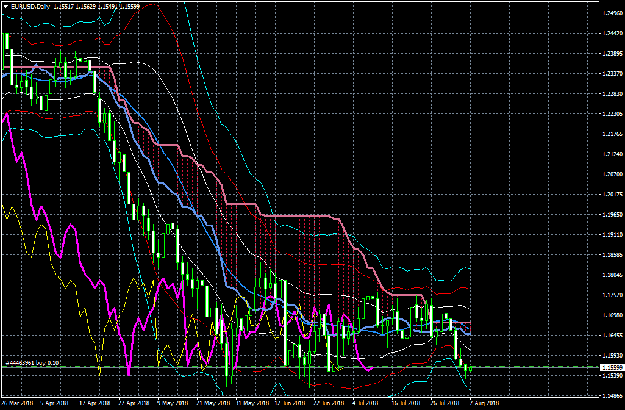Screen dimensions: 625x410
Task: Click the 21 May 2018 date label
Action: pos(211,403)
